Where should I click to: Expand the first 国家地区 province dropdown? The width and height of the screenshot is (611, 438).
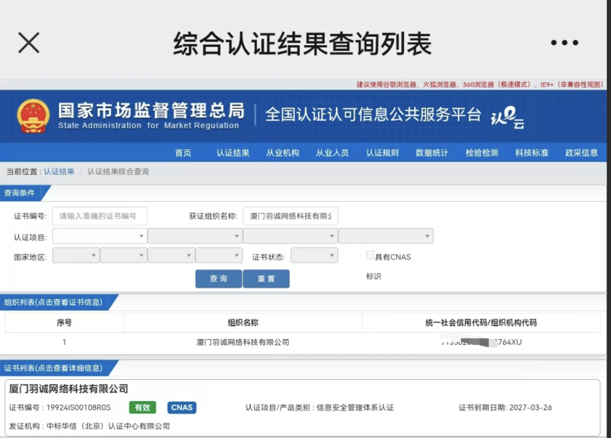pos(75,255)
